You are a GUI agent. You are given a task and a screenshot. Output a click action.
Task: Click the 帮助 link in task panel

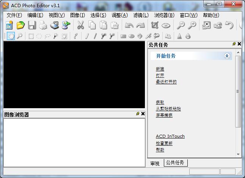(x=160, y=150)
